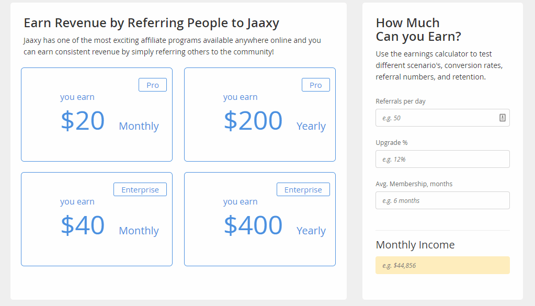Click the Earn Revenue by Referring heading
Viewport: 535px width, 306px height.
(x=152, y=23)
